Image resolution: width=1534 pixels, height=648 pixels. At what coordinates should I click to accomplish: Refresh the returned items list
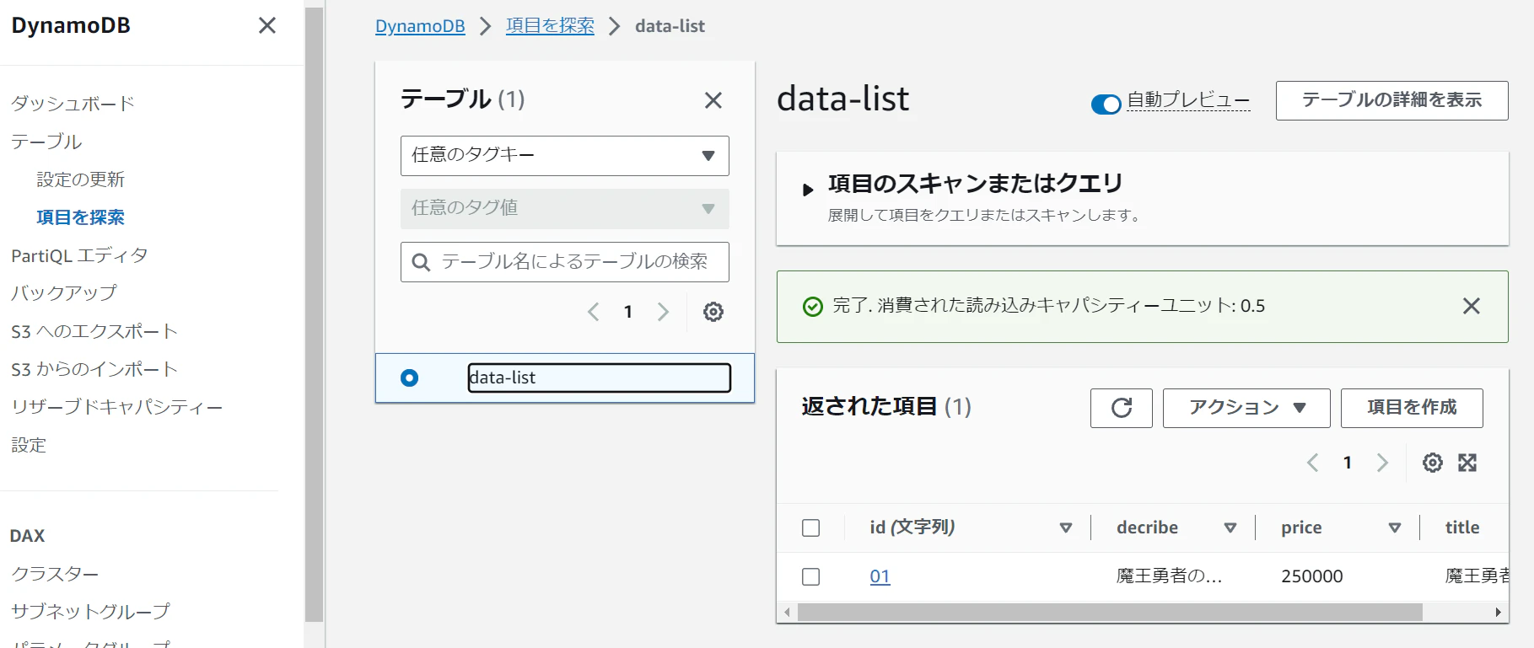pos(1122,408)
